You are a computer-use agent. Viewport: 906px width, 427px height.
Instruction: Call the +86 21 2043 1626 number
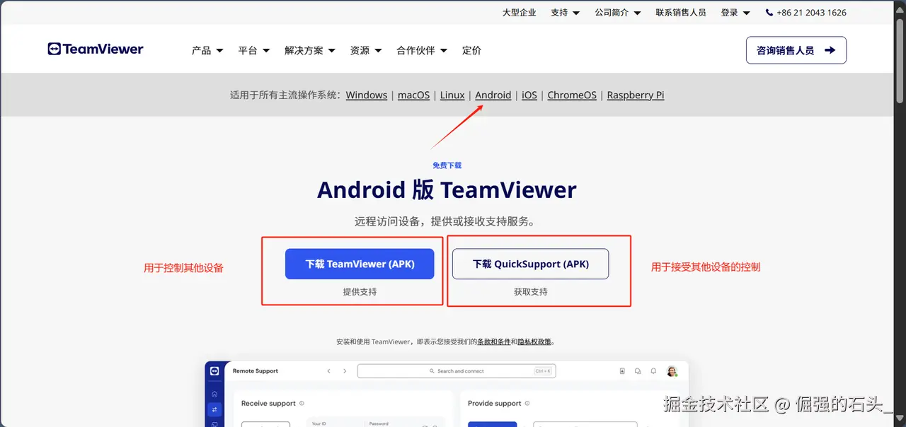click(811, 13)
